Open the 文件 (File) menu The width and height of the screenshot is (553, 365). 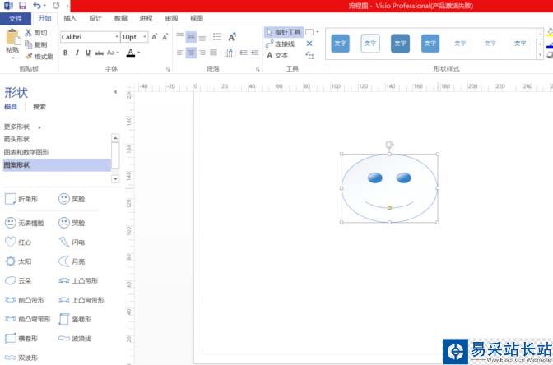coord(16,18)
